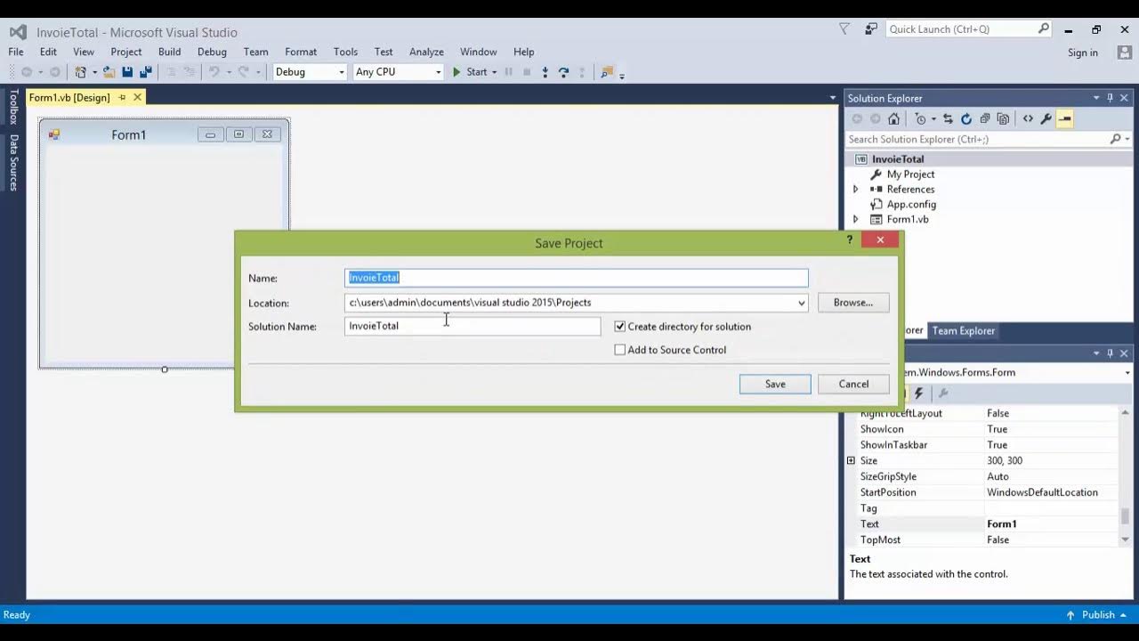The height and width of the screenshot is (641, 1139).
Task: Click the Solution Explorer Refresh icon
Action: pos(965,118)
